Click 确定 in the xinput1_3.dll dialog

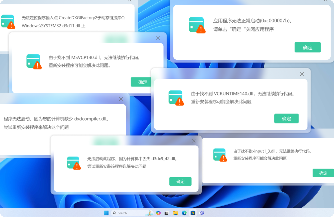click(x=323, y=173)
